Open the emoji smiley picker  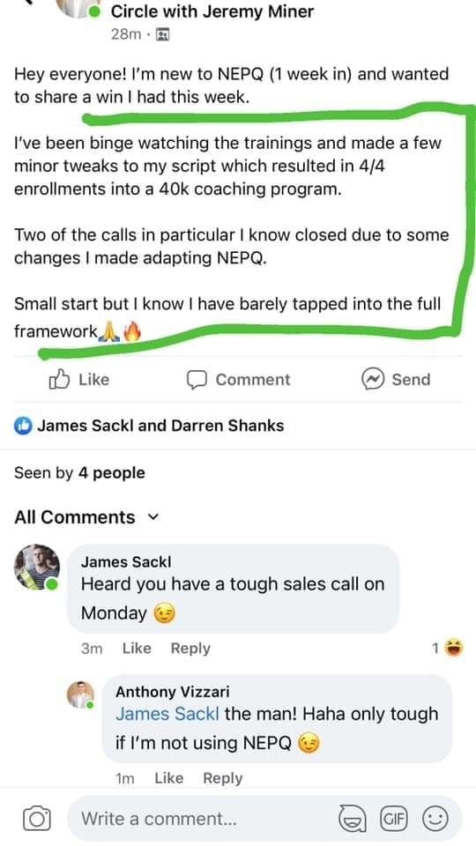tap(435, 819)
